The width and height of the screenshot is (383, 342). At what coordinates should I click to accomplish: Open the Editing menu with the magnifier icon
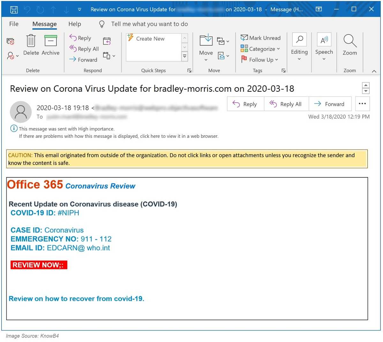click(299, 47)
